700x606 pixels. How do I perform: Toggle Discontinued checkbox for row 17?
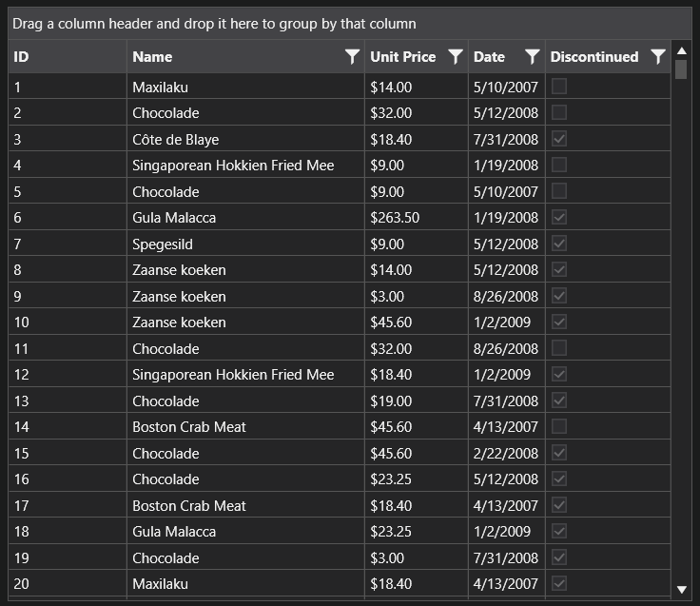(559, 505)
